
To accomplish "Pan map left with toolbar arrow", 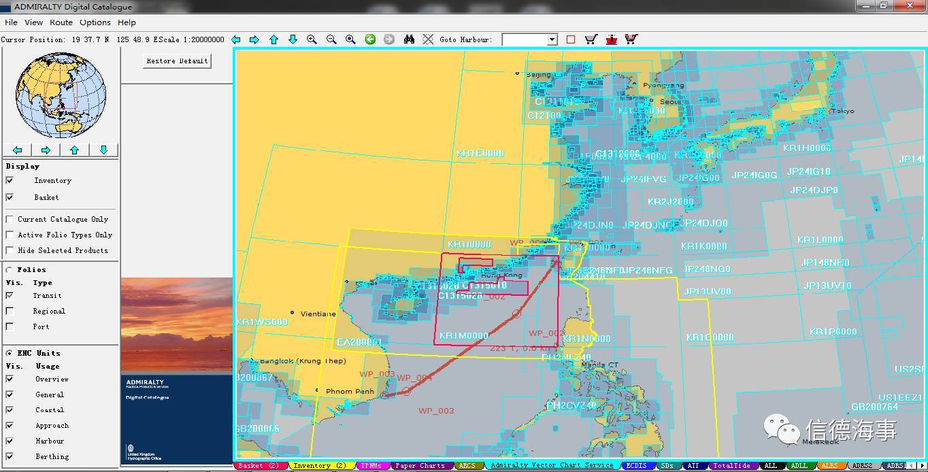I will coord(235,39).
